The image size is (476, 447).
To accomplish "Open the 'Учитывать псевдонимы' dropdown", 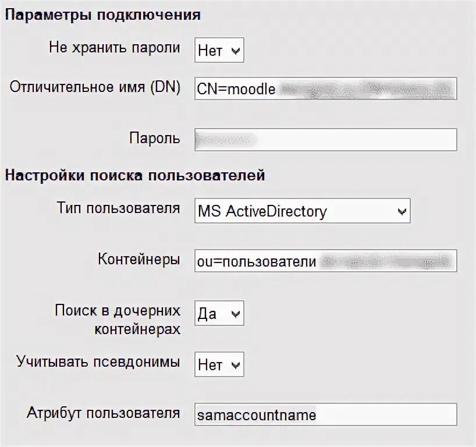I will [219, 364].
